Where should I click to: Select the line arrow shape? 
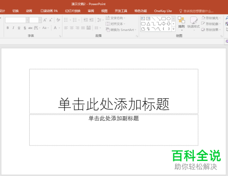159,19
